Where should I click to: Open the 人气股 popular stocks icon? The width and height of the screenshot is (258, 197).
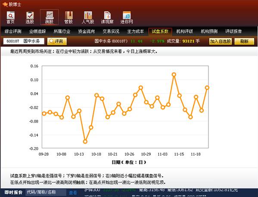coord(88,17)
